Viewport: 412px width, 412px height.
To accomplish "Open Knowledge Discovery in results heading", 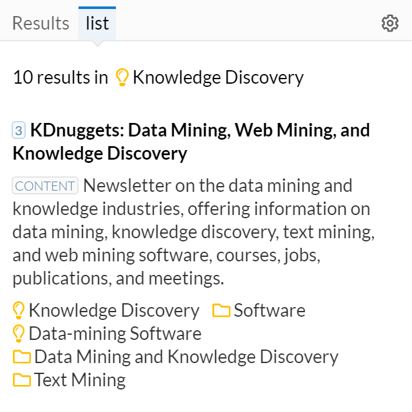I will (218, 77).
